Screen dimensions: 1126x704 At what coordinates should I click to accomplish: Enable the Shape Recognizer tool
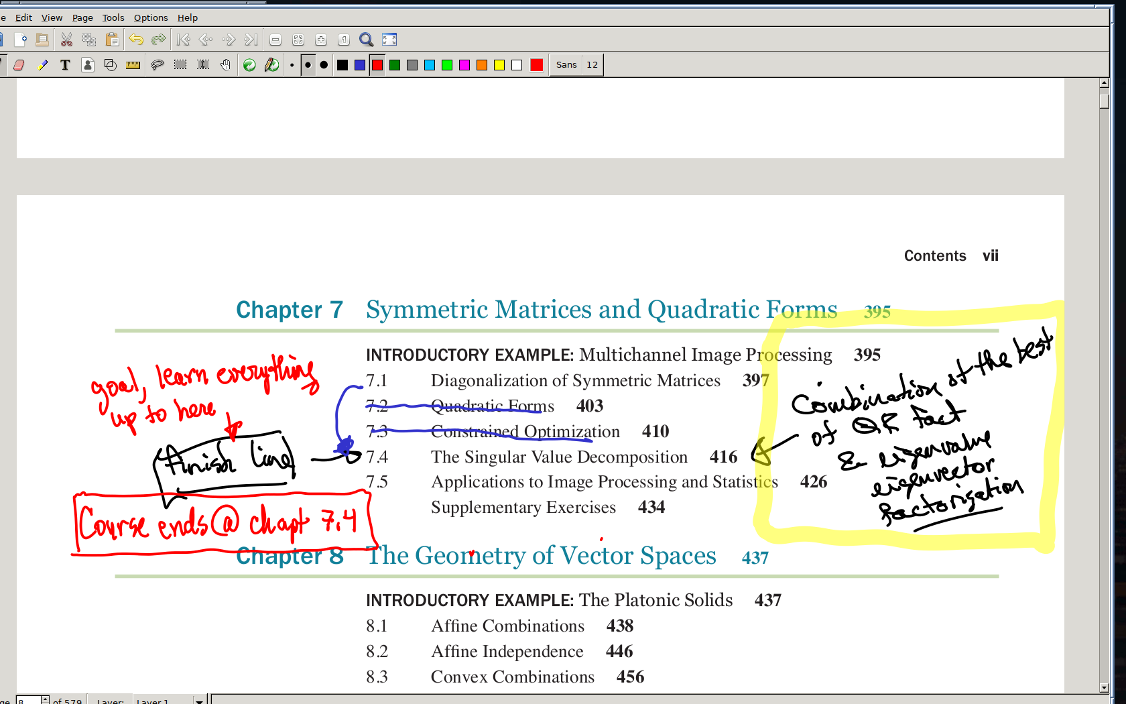pos(111,65)
